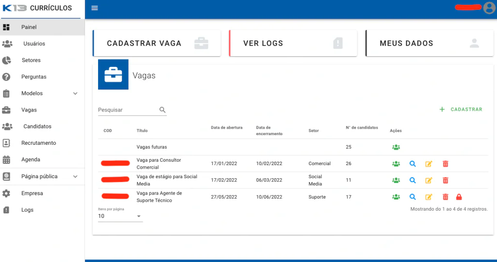Click the Modelos clipboard icon

[x=6, y=93]
